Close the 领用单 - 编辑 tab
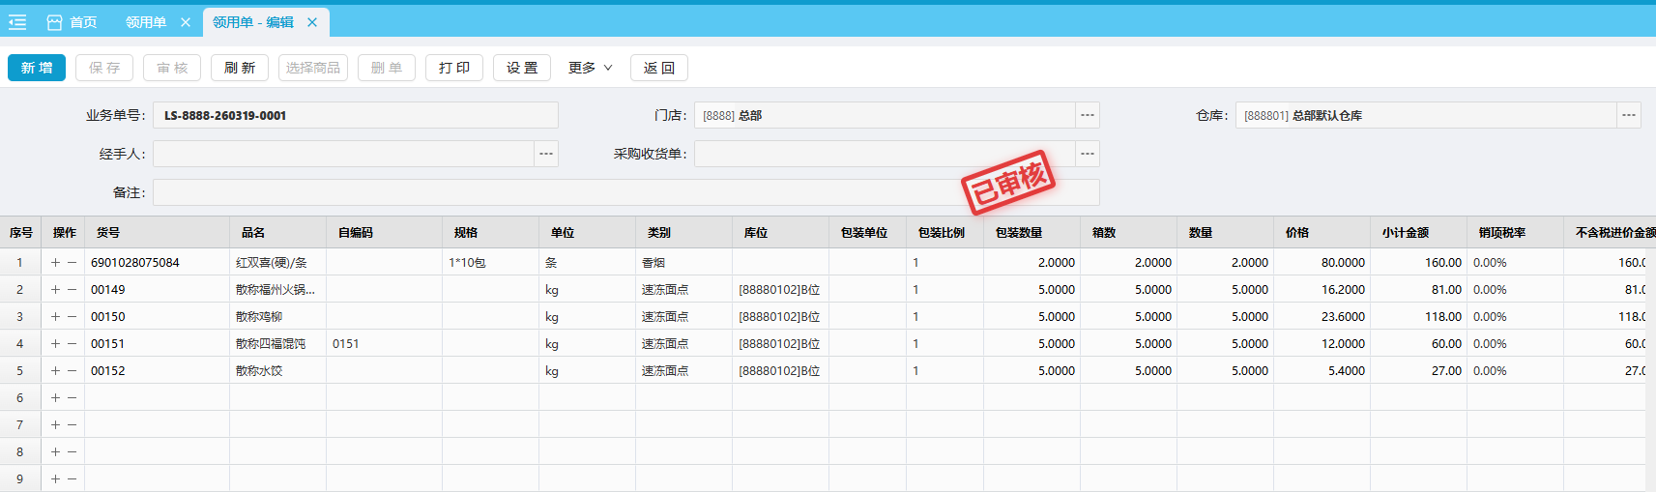 pyautogui.click(x=312, y=22)
